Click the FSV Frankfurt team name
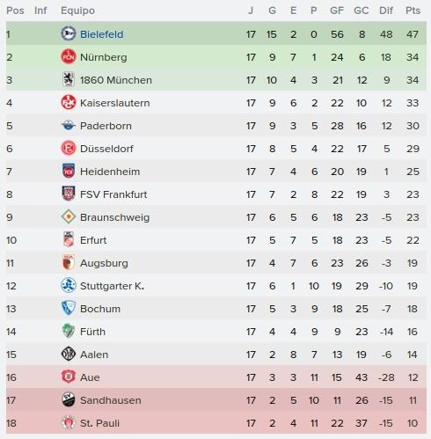Screen dimensions: 431x439 click(x=113, y=194)
